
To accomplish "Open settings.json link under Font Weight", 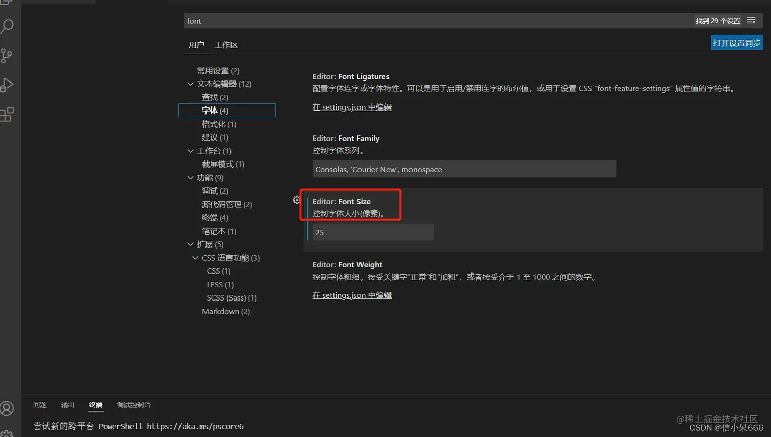I will (x=352, y=295).
